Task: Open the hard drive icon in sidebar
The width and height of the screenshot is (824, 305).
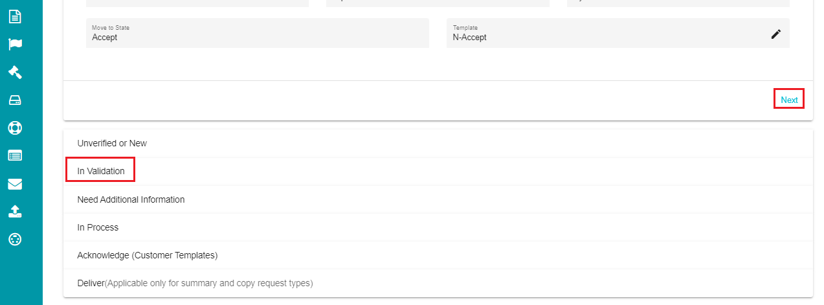Action: tap(15, 100)
